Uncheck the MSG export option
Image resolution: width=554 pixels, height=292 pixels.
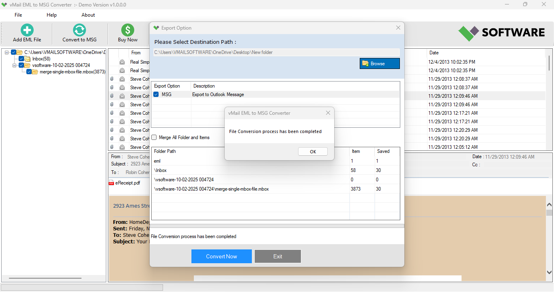[155, 94]
